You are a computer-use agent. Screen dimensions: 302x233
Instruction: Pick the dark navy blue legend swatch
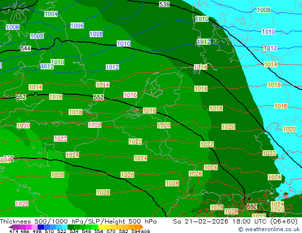(x=40, y=227)
